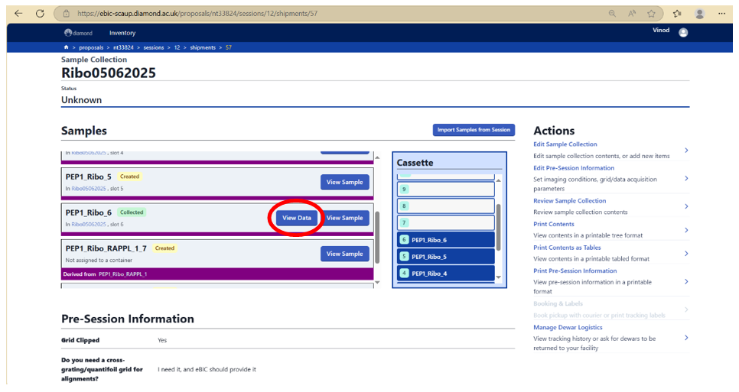
Task: Select cassette slot 9
Action: coord(446,190)
